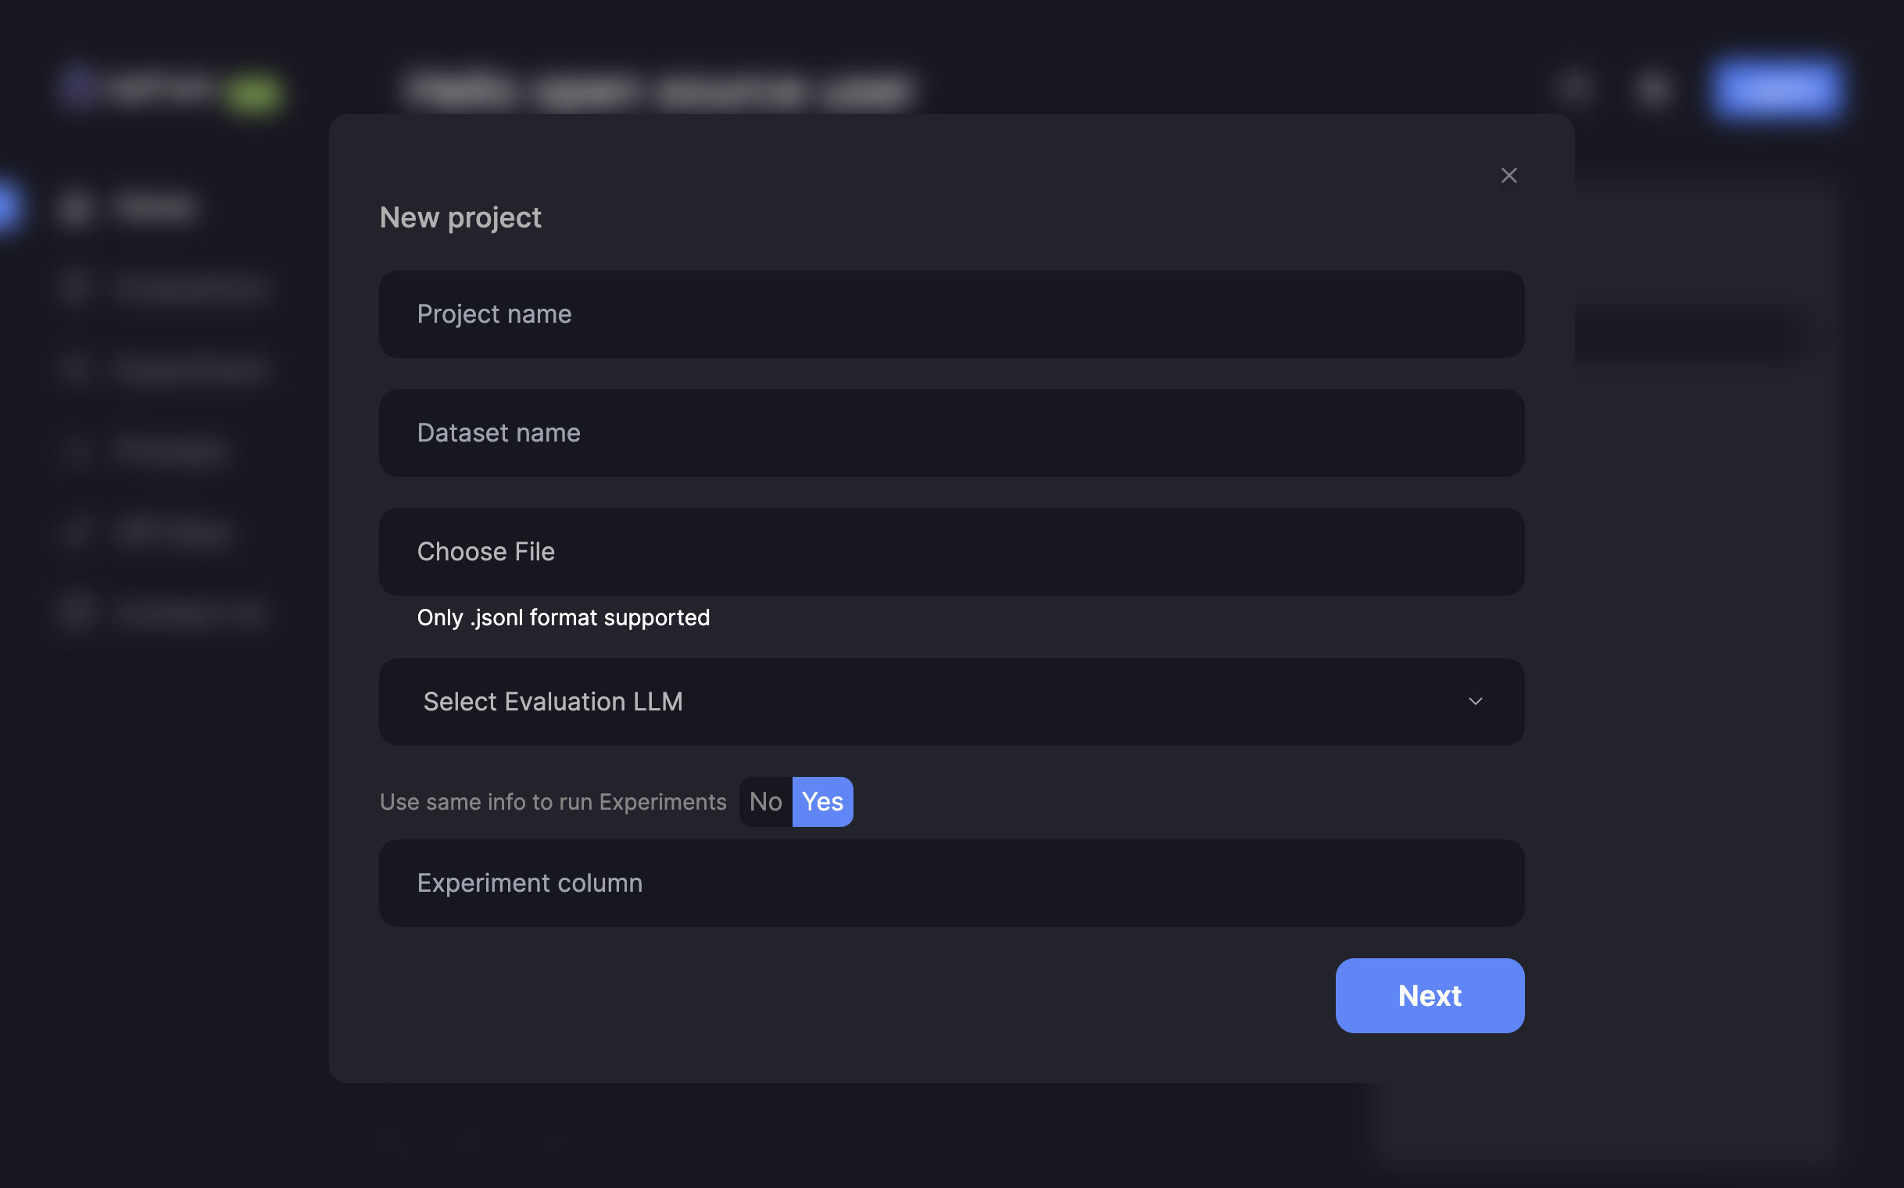
Task: Focus the Experiment column input field
Action: pyautogui.click(x=950, y=882)
